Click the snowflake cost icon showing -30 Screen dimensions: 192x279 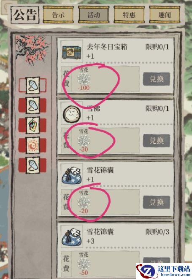coord(84,140)
